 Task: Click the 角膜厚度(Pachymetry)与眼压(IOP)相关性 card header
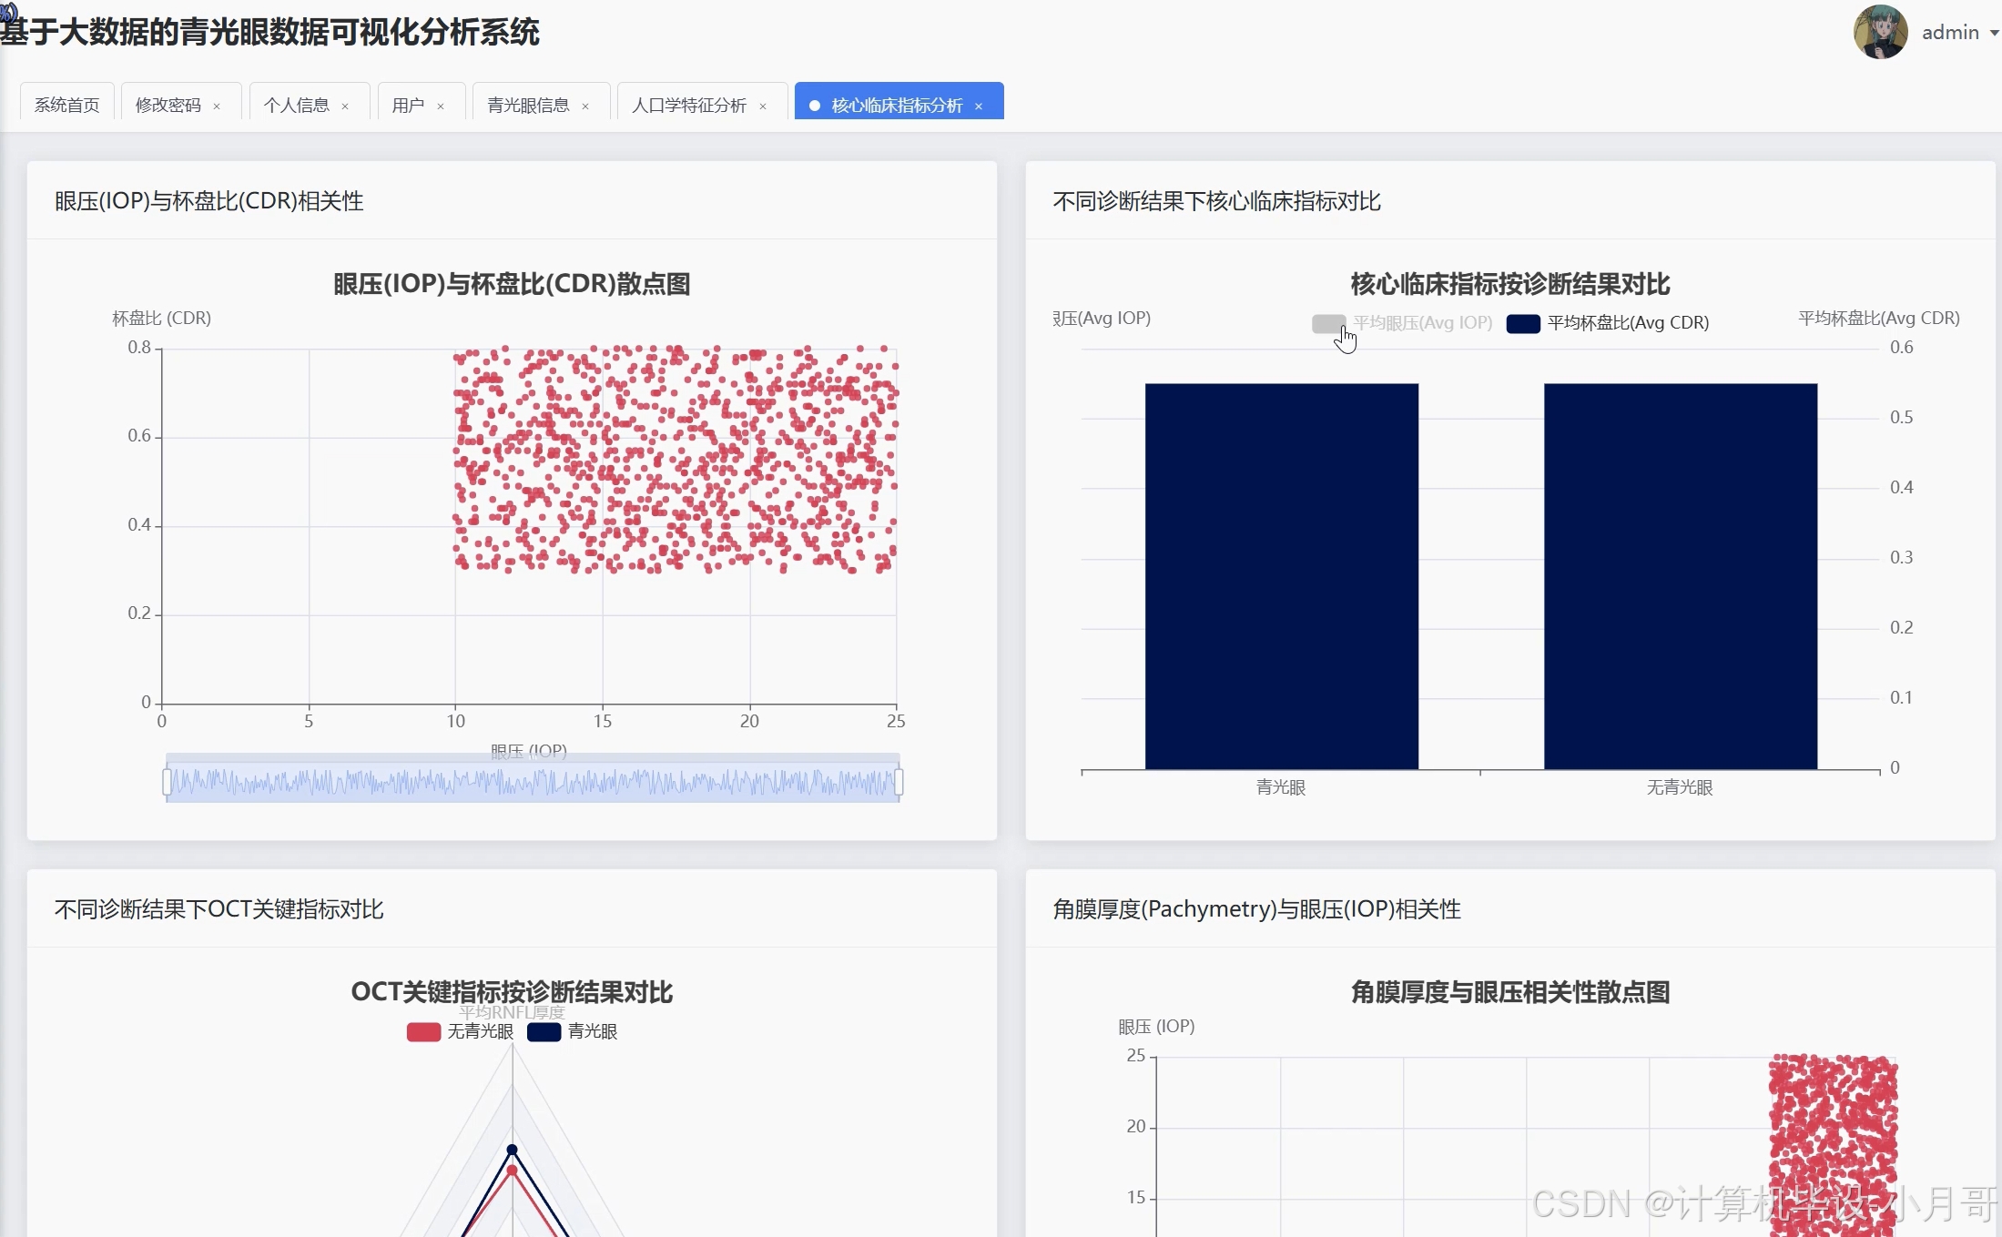[1256, 909]
